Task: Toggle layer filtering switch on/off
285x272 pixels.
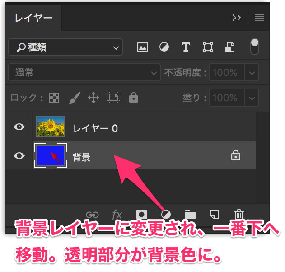Action: click(x=254, y=47)
